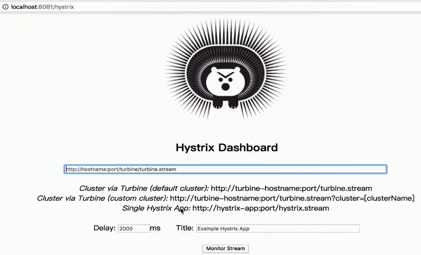
Task: Click the custom cluster URL with clusterName
Action: click(x=292, y=198)
